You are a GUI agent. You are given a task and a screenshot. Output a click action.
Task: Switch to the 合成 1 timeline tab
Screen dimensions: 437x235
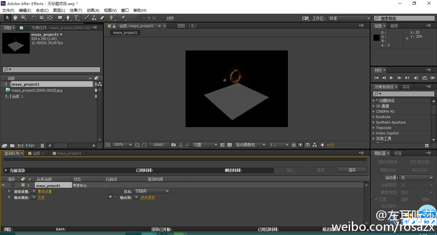pos(38,153)
